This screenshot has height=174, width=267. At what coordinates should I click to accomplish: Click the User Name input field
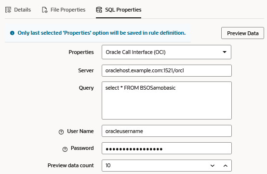click(x=167, y=131)
